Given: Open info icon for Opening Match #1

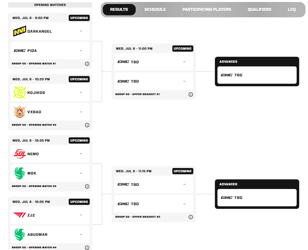Looking at the screenshot, I should click(x=87, y=64).
